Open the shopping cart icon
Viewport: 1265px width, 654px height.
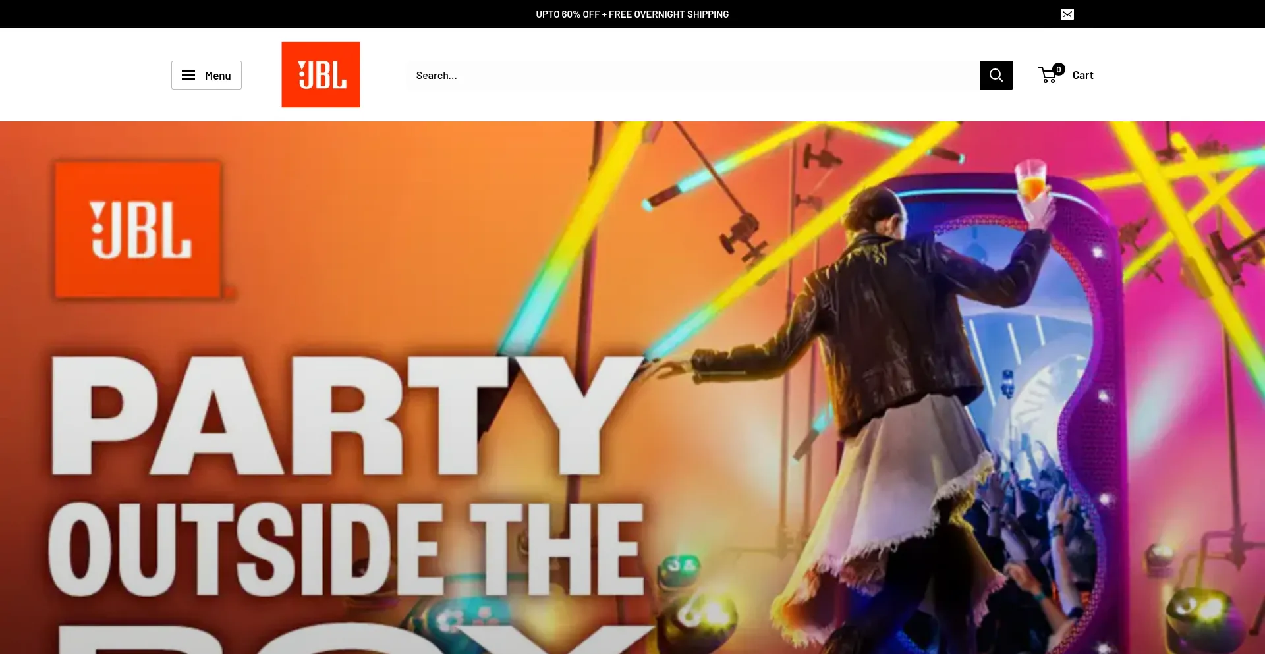tap(1048, 75)
